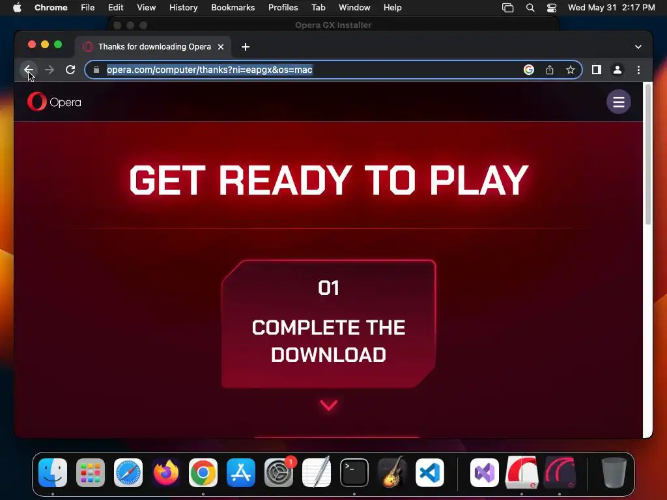Click the Google icon in address bar
The width and height of the screenshot is (667, 500).
529,70
